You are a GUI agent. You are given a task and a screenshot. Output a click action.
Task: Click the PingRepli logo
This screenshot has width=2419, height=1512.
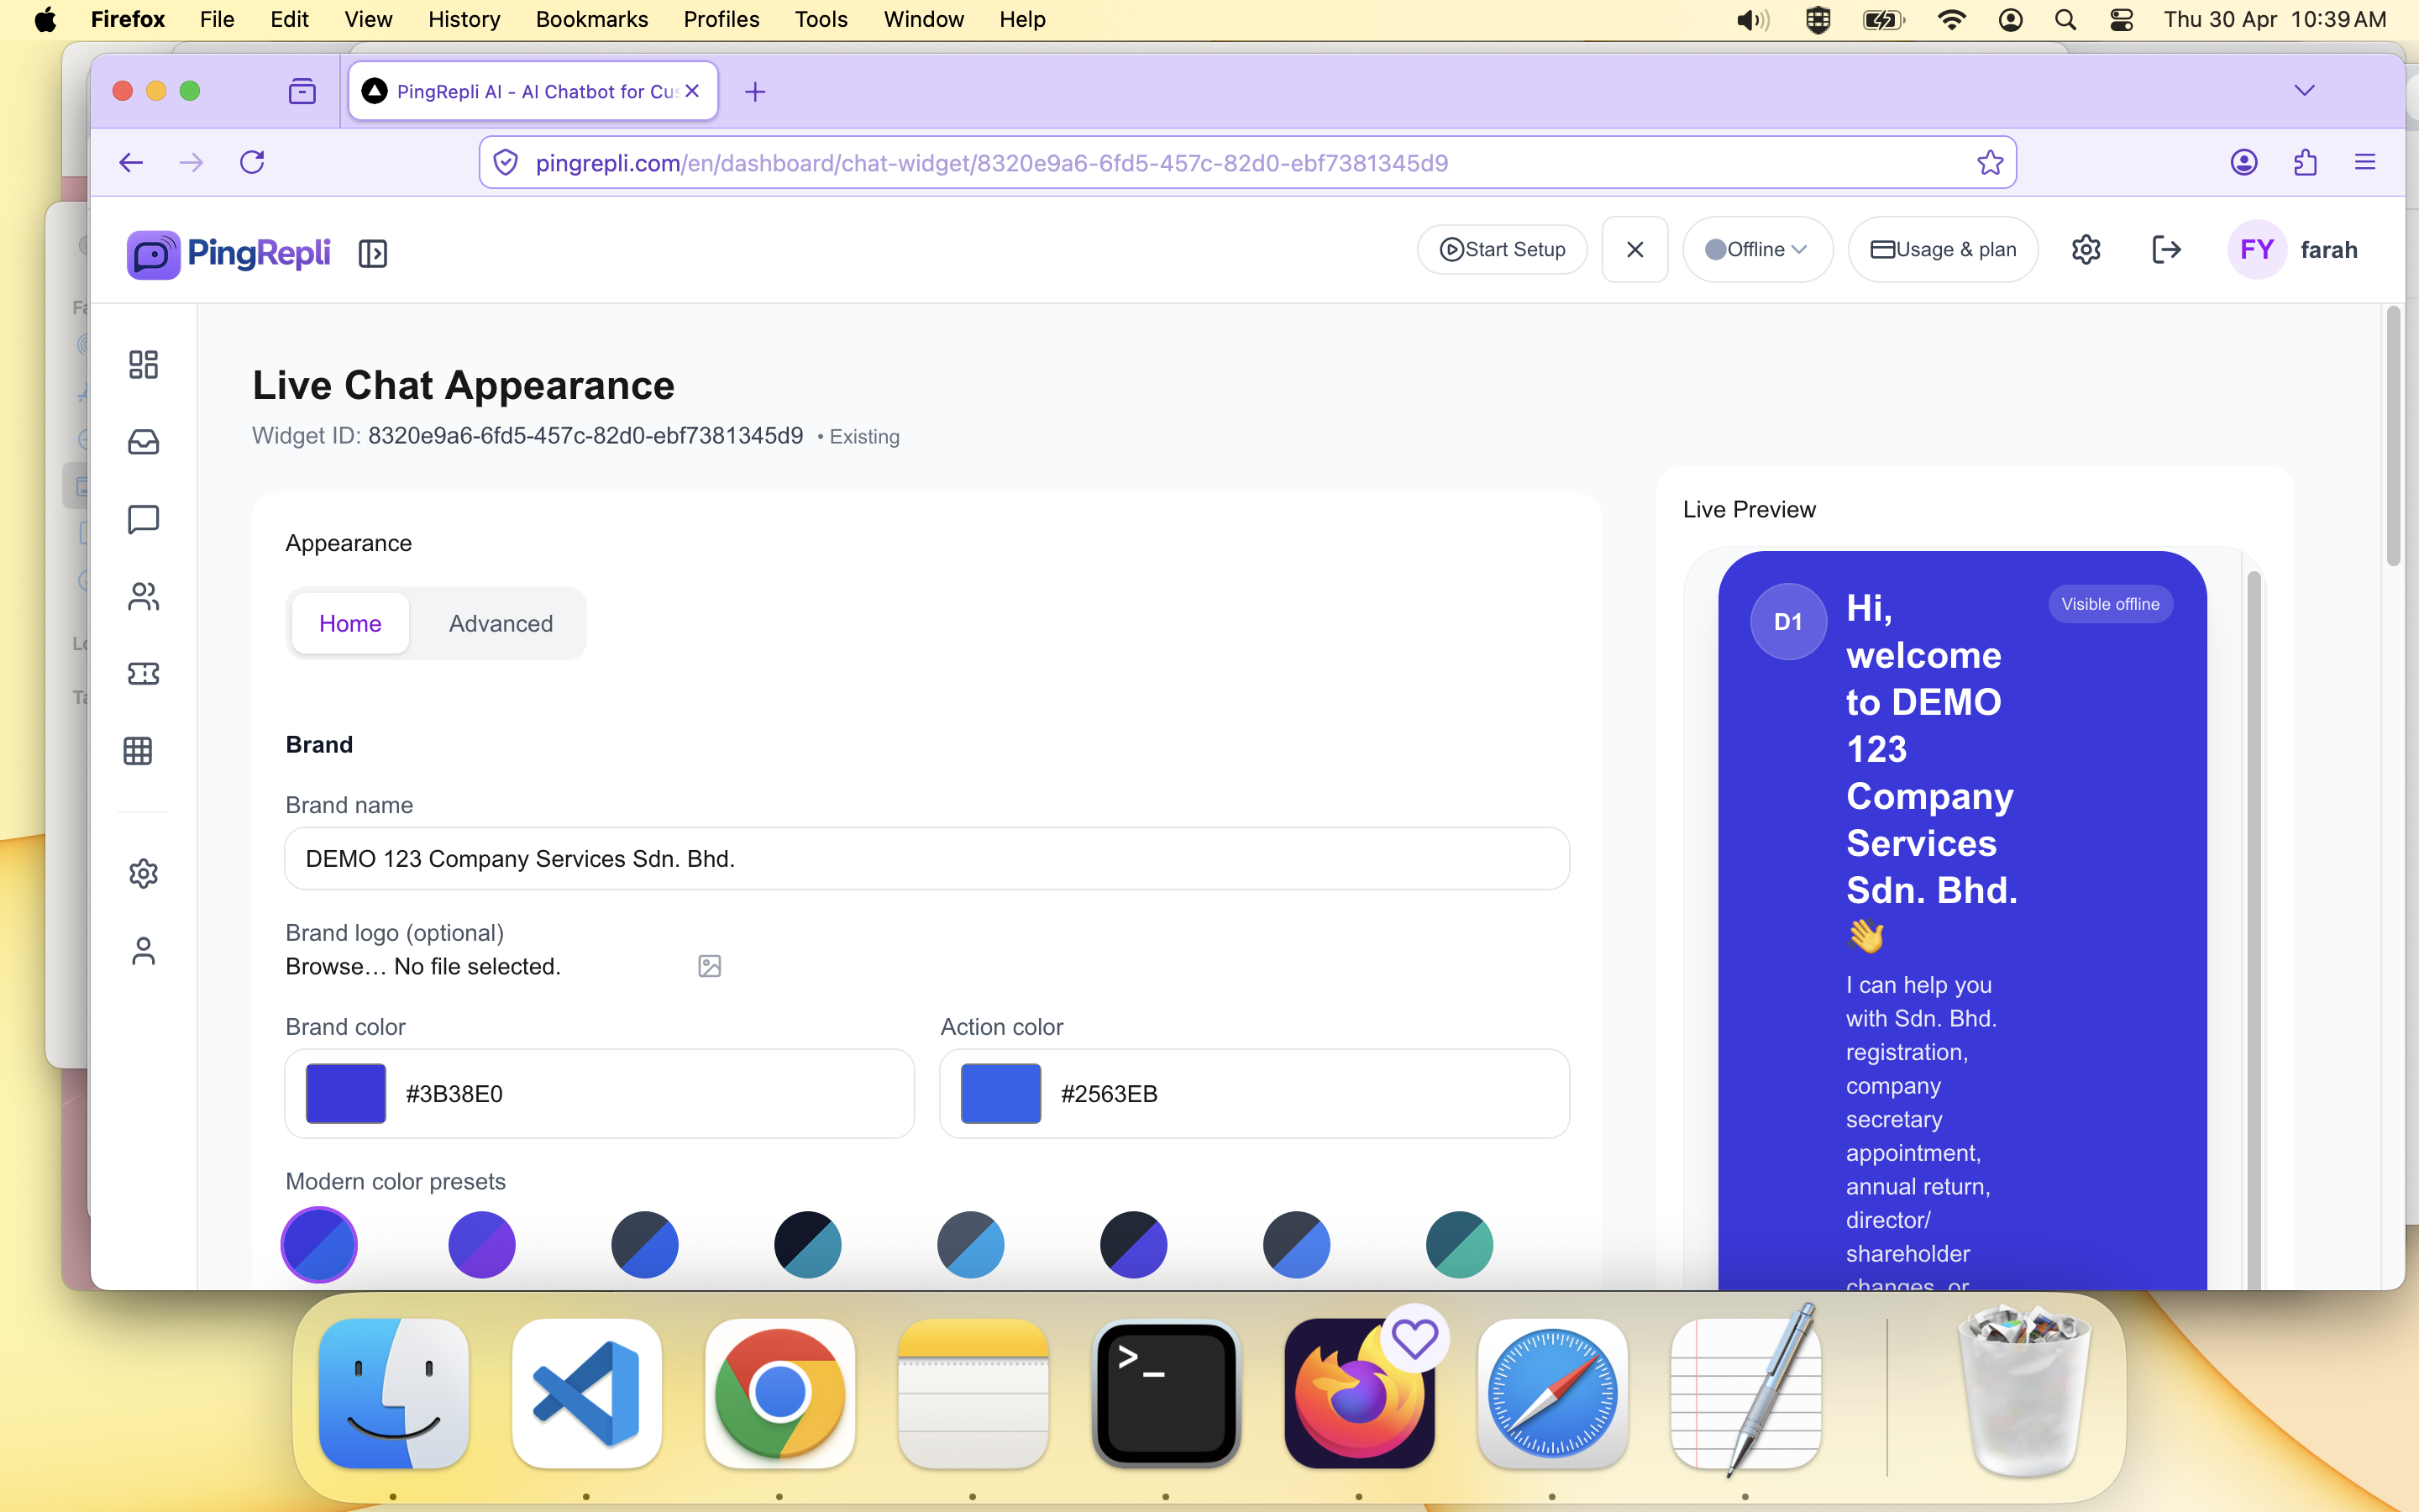tap(229, 253)
